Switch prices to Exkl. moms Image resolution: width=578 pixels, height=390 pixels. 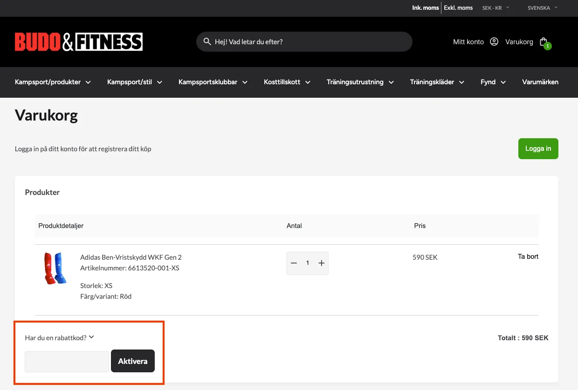(x=458, y=8)
